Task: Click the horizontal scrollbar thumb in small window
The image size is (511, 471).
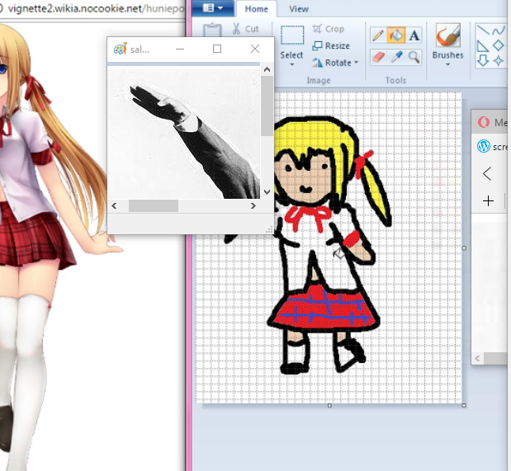Action: [154, 206]
